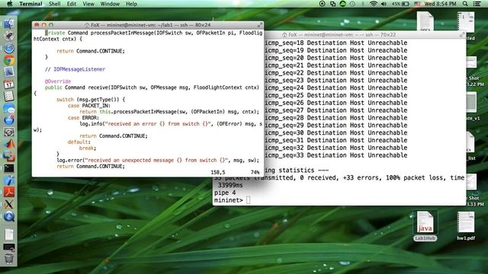This screenshot has width=488, height=274.
Task: Click 'case ERROR:' line in editor
Action: click(x=83, y=118)
